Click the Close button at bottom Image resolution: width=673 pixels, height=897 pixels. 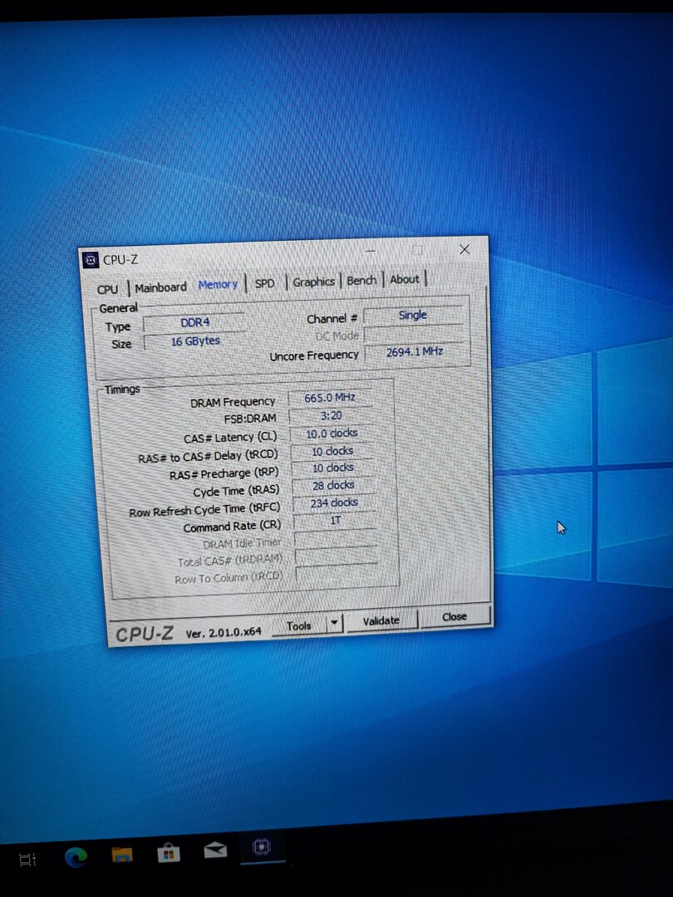pyautogui.click(x=454, y=616)
